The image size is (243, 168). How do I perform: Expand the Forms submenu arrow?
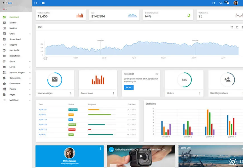coord(30,62)
